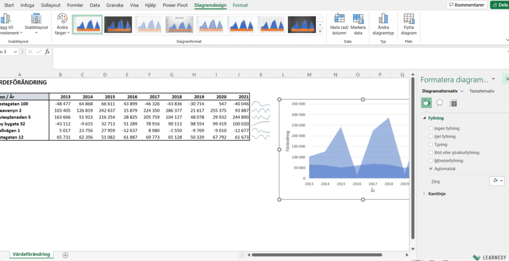Click the Kommentarer button

point(467,5)
